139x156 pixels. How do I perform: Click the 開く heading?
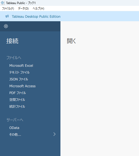click(72, 41)
